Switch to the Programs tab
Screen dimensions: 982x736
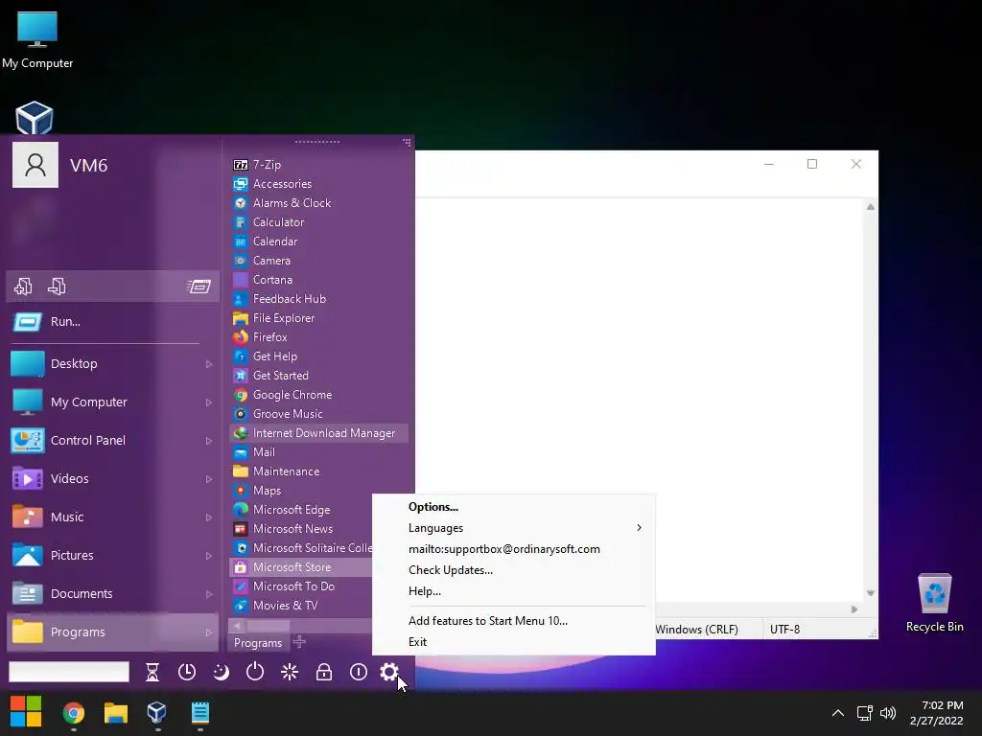pos(258,643)
